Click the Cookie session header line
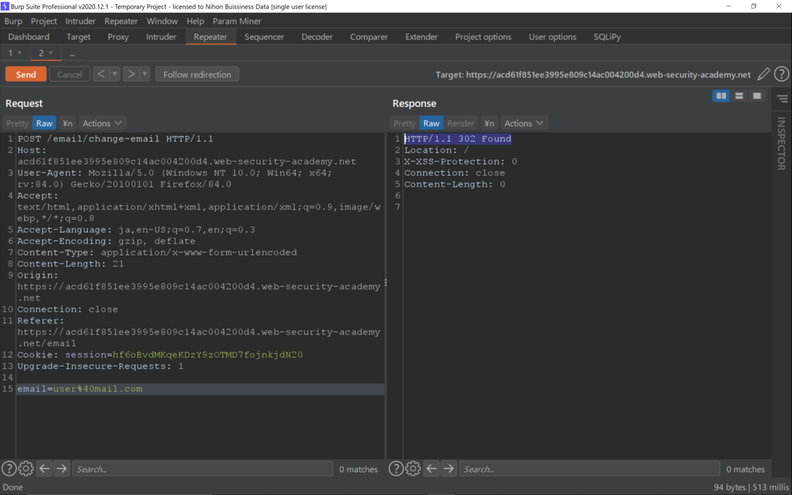 (160, 354)
